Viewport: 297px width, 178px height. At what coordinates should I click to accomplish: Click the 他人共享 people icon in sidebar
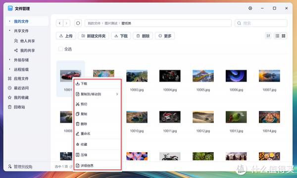coord(16,41)
